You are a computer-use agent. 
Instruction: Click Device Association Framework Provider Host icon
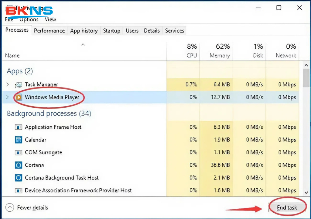tap(19, 191)
